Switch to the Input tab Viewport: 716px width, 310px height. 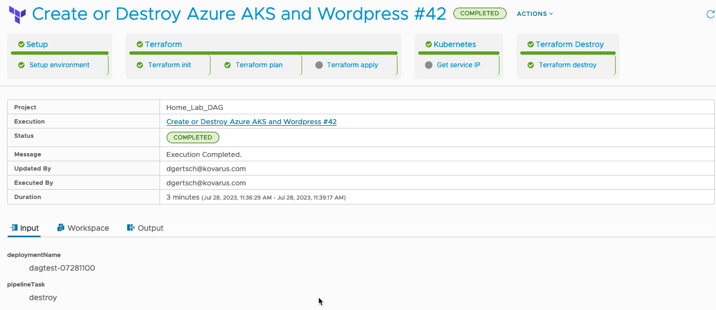coord(24,228)
